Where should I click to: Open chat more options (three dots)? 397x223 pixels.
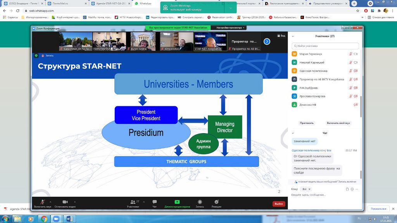[357, 189]
